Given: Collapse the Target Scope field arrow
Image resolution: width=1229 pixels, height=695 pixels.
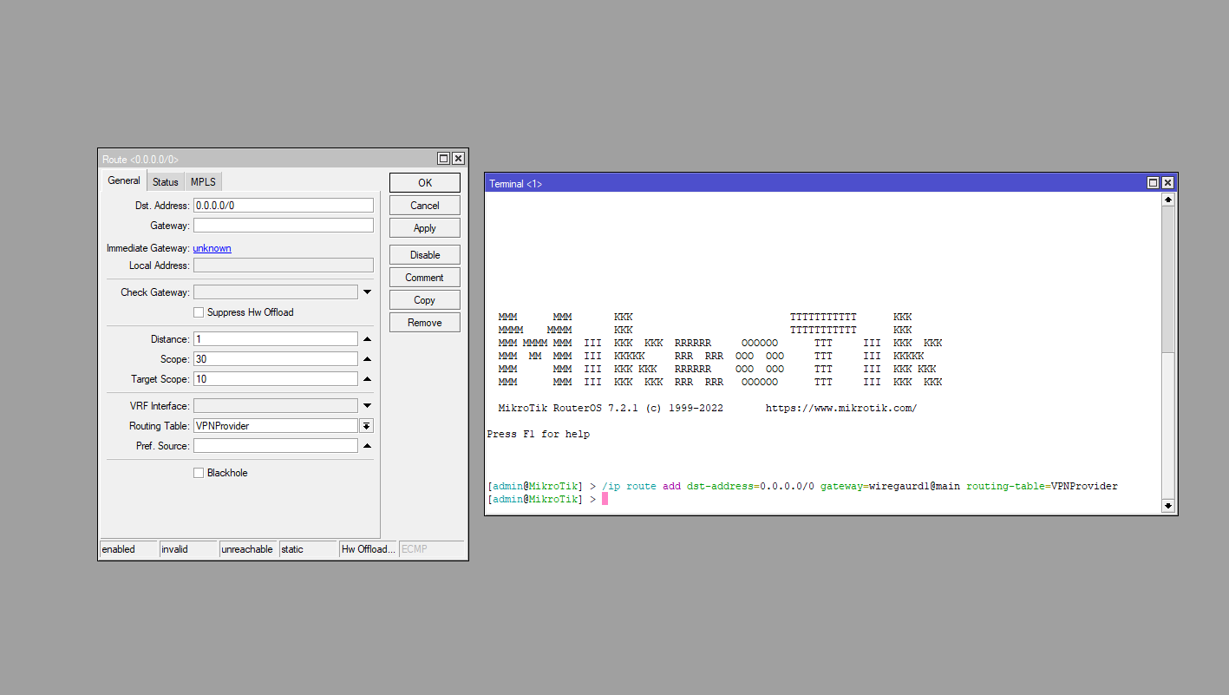Looking at the screenshot, I should pyautogui.click(x=367, y=379).
